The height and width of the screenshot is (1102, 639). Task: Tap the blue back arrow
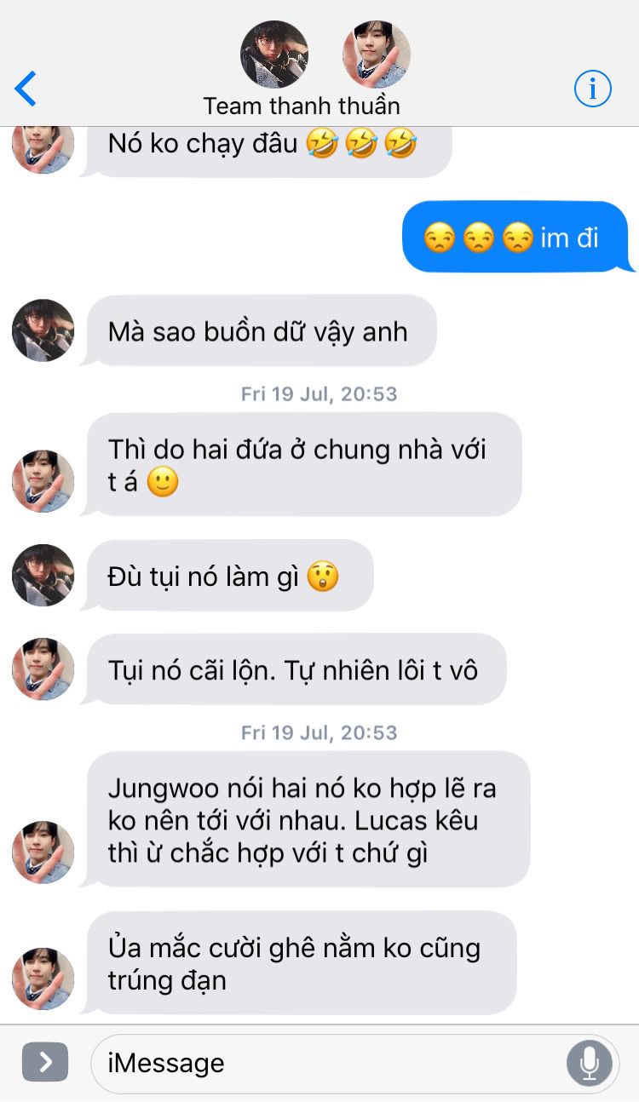click(x=26, y=89)
